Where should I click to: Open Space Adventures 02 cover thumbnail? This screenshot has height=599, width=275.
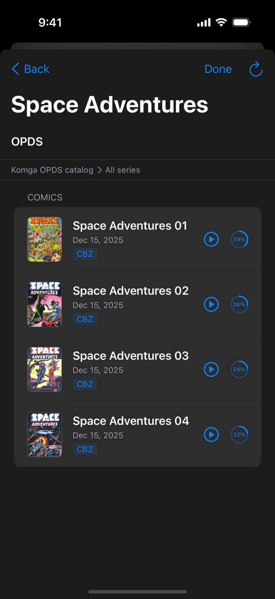pyautogui.click(x=45, y=304)
